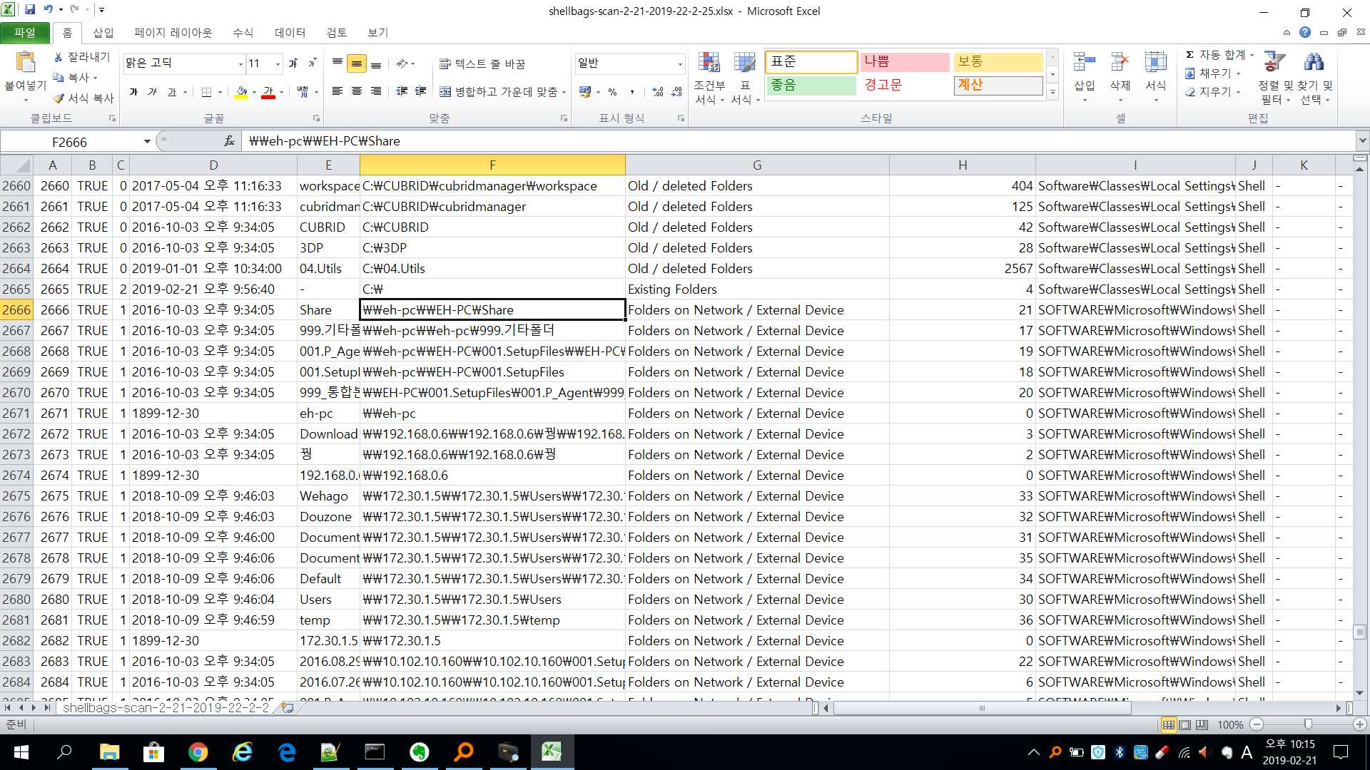Select cell containing C:\CUBRID in column F
The height and width of the screenshot is (770, 1370).
(x=492, y=227)
